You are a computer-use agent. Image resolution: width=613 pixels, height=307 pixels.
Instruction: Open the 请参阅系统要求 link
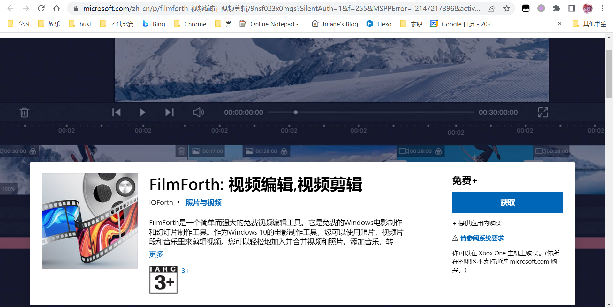pos(482,238)
